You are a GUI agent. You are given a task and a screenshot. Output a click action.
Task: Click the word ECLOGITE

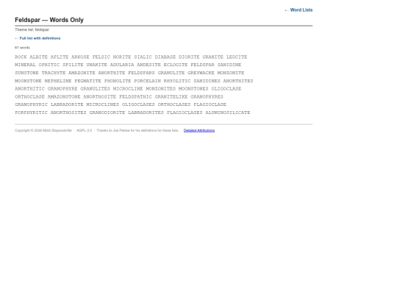click(x=176, y=65)
